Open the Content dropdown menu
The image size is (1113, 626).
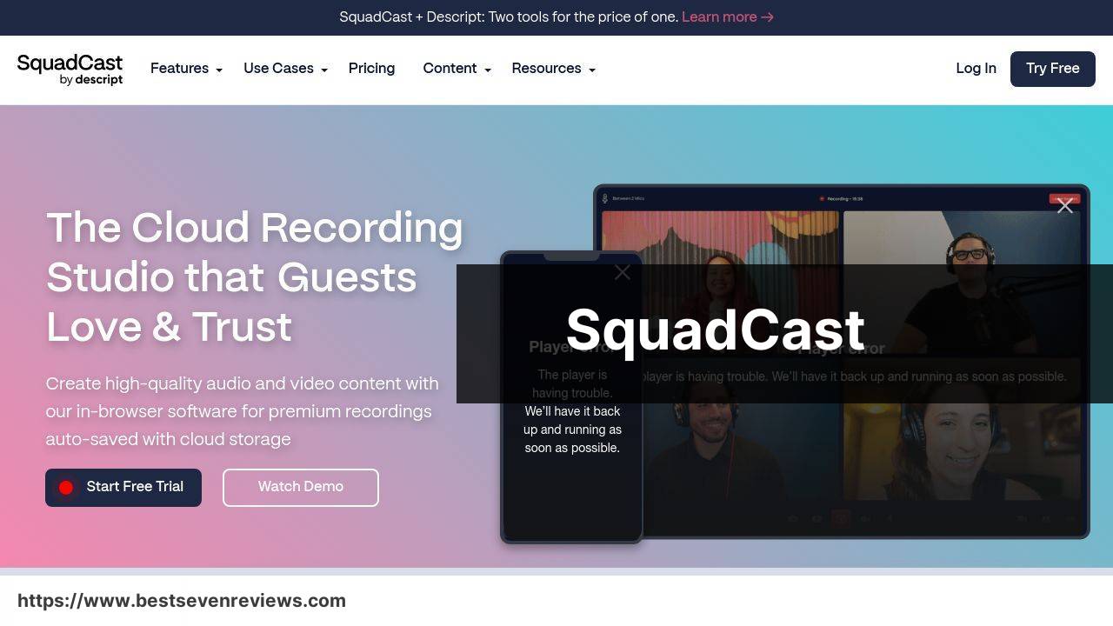click(457, 69)
